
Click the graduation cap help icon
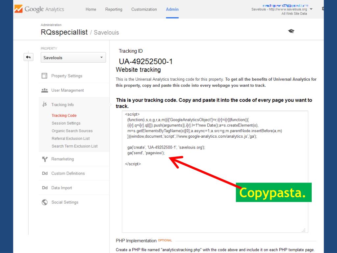coord(291,31)
